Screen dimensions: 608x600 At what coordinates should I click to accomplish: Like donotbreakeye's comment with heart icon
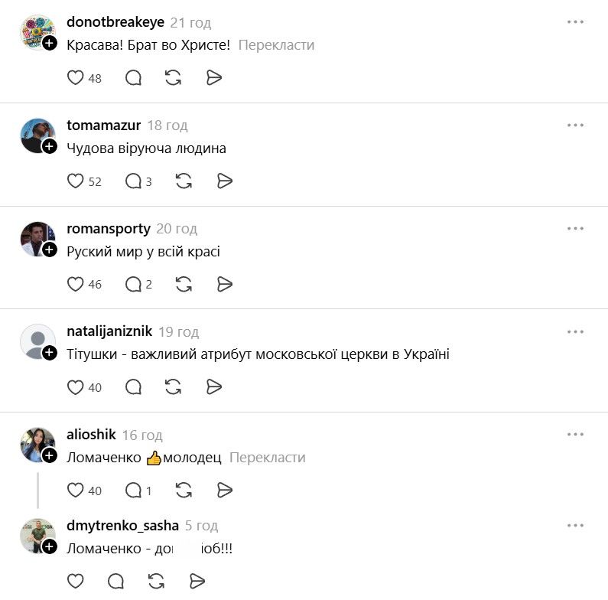(75, 77)
